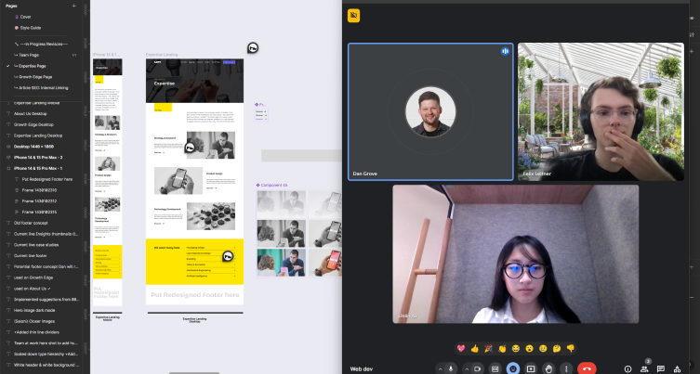Leave the call with red hang-up button
The height and width of the screenshot is (374, 700).
tap(587, 368)
